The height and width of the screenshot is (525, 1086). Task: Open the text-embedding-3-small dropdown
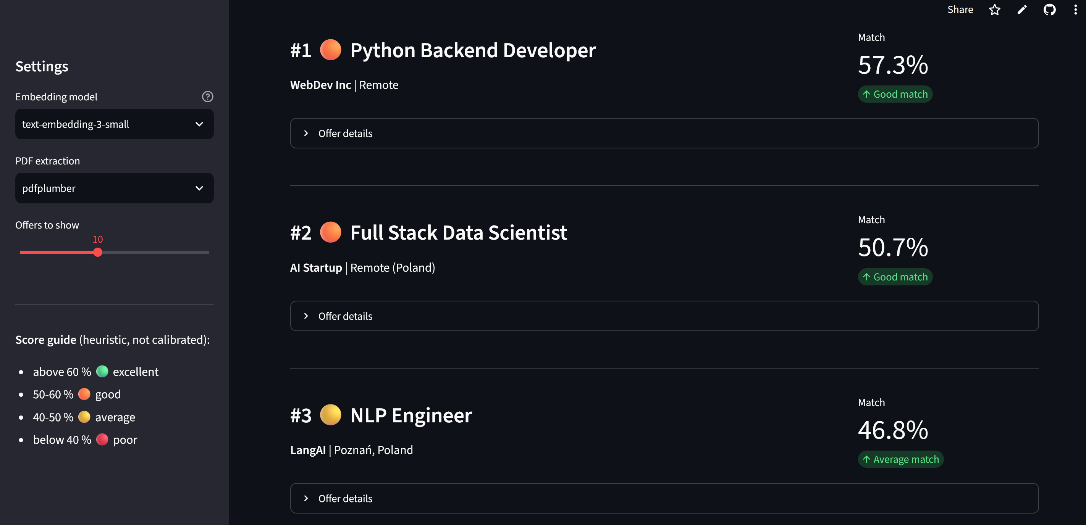click(x=114, y=124)
